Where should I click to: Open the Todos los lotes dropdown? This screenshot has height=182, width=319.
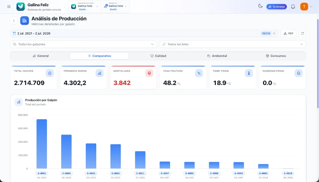click(233, 44)
